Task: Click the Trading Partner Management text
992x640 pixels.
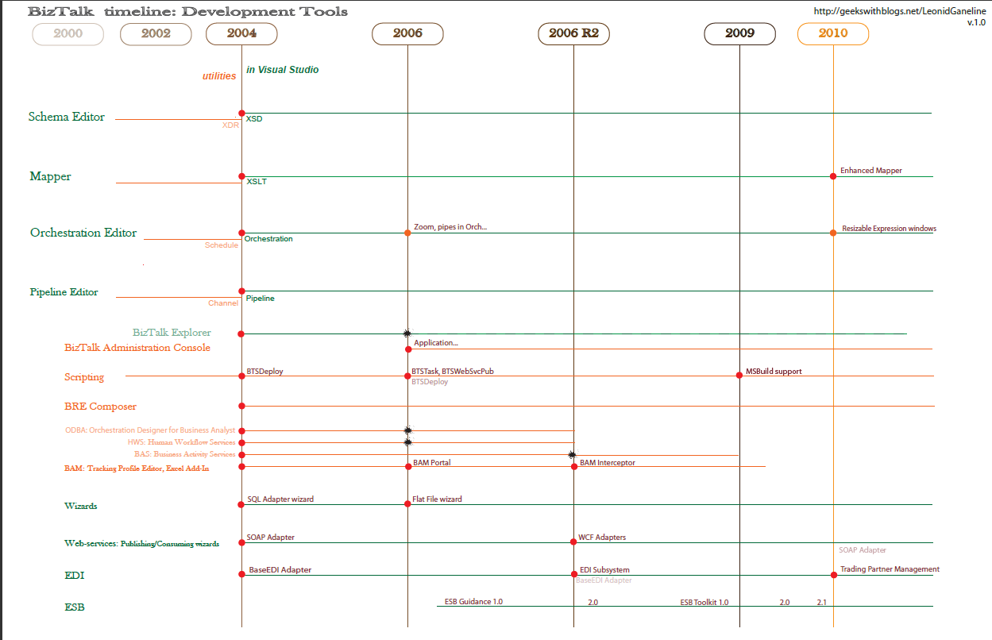Action: click(890, 569)
